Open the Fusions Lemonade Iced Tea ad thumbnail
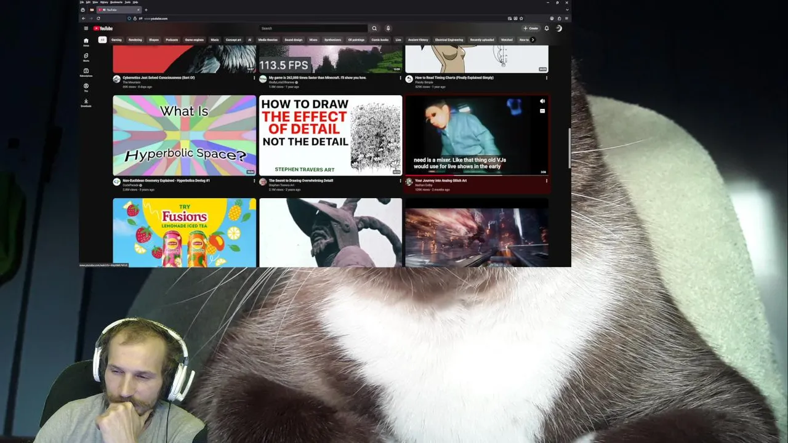788x443 pixels. click(x=184, y=233)
